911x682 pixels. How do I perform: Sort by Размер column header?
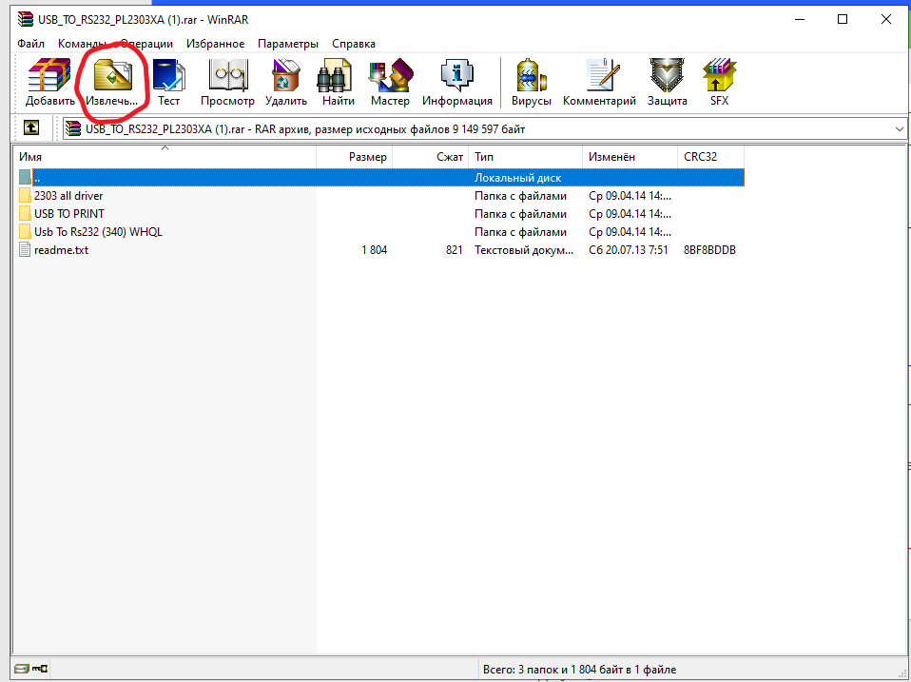point(355,157)
